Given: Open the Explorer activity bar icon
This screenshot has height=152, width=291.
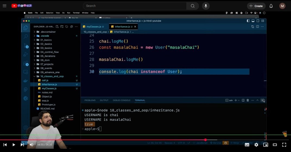Looking at the screenshot, I should pos(26,28).
